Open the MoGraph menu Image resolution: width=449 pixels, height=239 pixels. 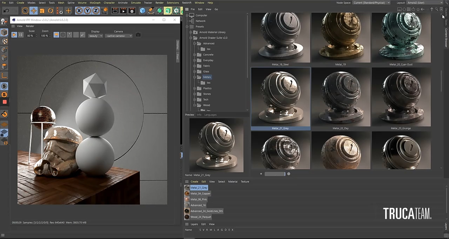click(95, 3)
